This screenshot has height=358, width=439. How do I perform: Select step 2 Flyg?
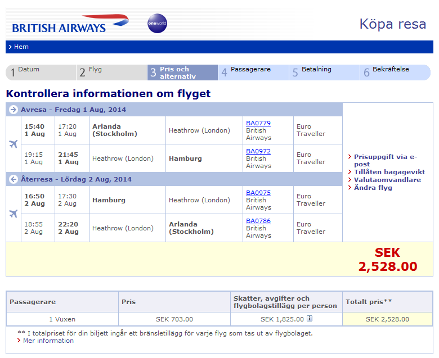pos(111,72)
